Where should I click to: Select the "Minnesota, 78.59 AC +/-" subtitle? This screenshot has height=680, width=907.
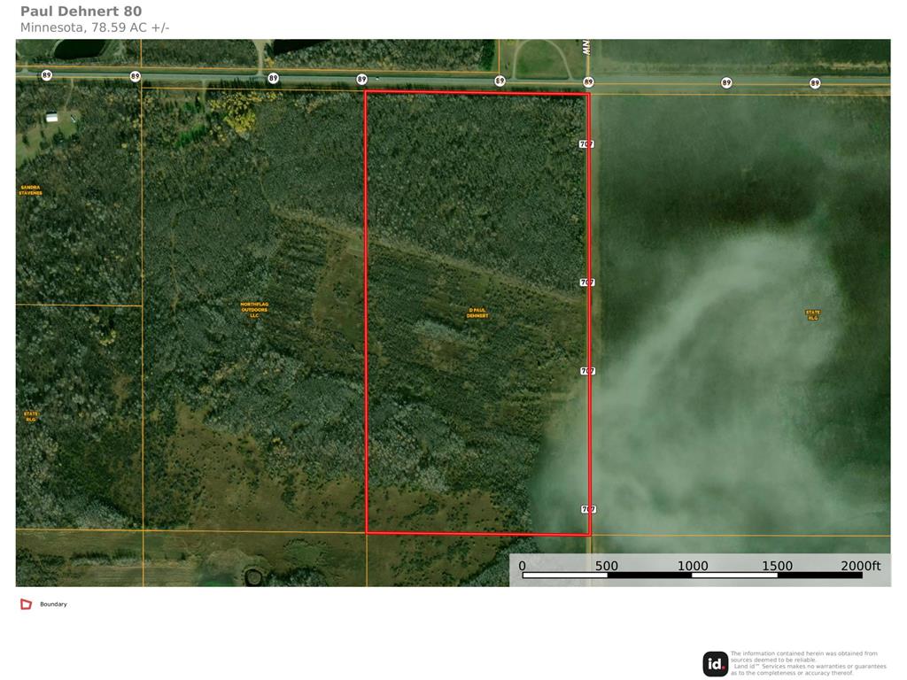95,27
